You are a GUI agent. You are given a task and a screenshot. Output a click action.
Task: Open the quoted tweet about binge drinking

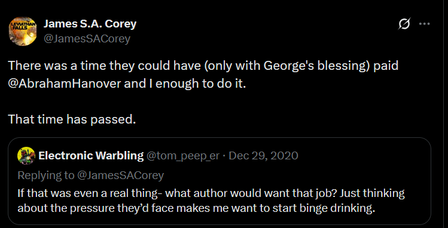tap(219, 181)
